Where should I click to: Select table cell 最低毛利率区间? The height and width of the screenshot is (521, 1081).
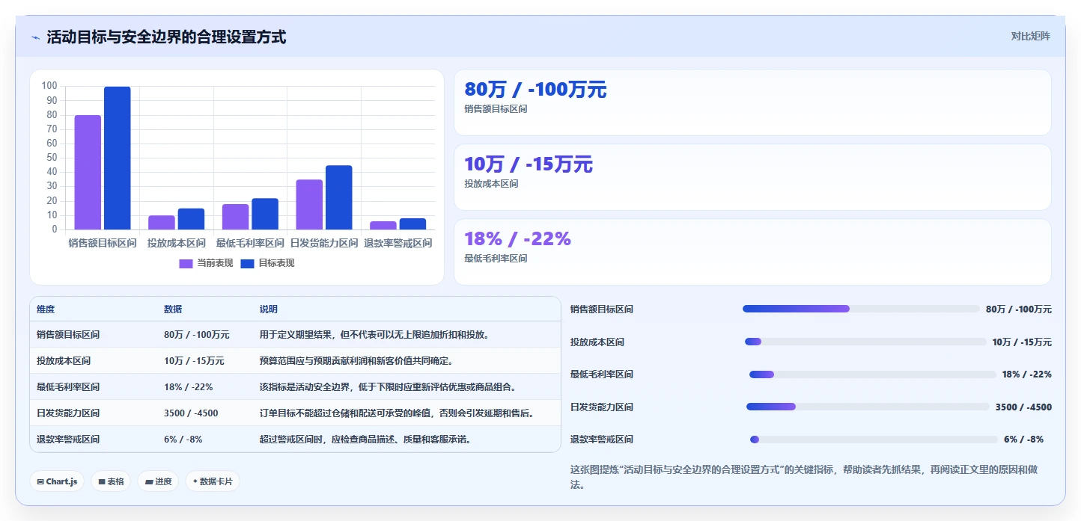[68, 386]
